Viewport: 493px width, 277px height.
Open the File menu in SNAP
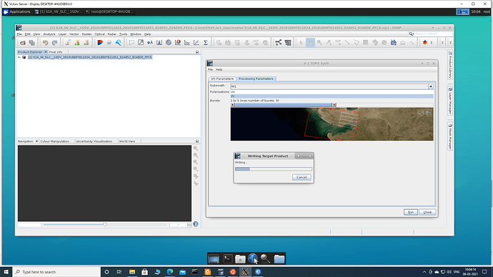pyautogui.click(x=19, y=34)
